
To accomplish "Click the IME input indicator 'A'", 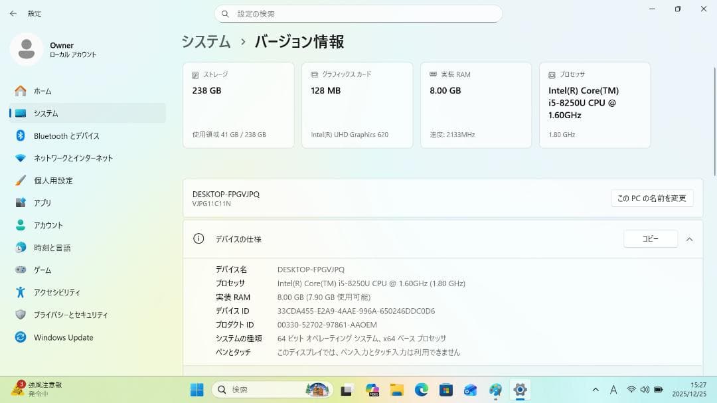I will click(613, 390).
